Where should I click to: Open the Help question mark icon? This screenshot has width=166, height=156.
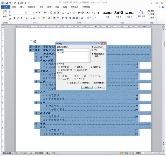(163, 7)
